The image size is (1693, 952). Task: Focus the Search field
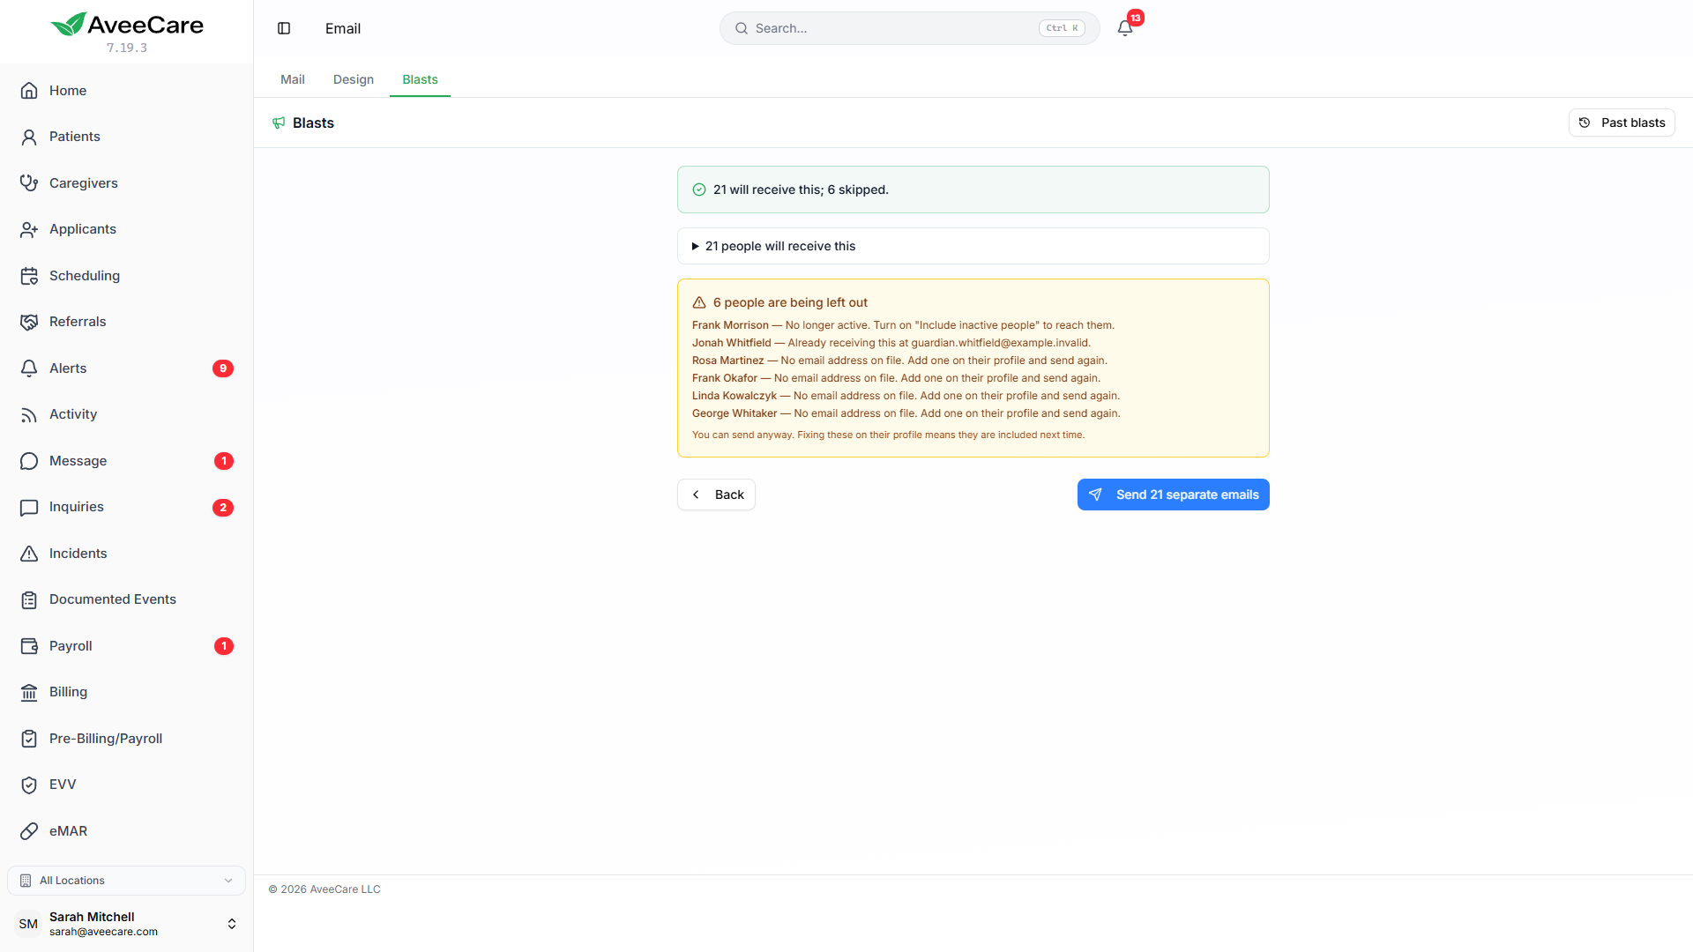click(x=909, y=28)
